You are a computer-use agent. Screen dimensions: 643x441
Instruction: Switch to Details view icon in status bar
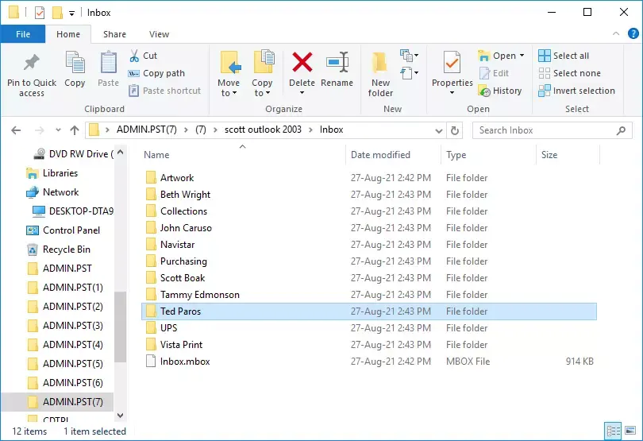[613, 431]
